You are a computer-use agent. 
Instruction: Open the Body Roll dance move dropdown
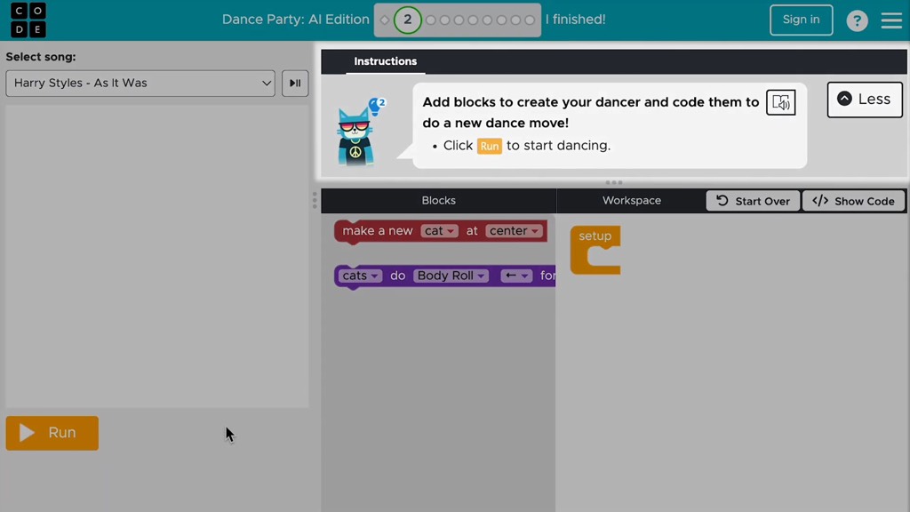(451, 276)
